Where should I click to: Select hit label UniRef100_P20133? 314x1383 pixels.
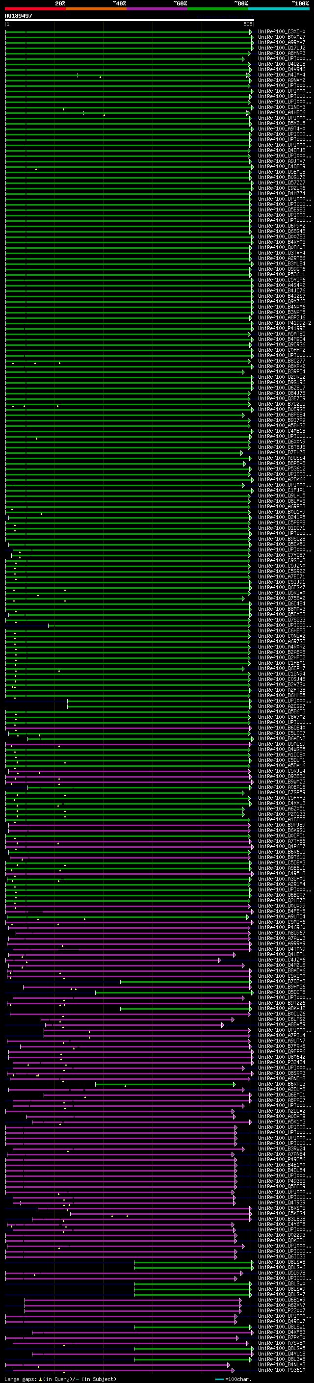click(282, 814)
